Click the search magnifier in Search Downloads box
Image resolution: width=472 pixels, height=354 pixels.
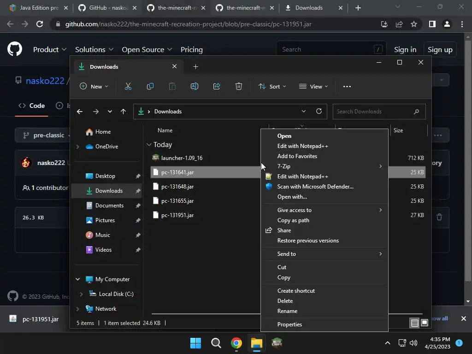coord(416,112)
